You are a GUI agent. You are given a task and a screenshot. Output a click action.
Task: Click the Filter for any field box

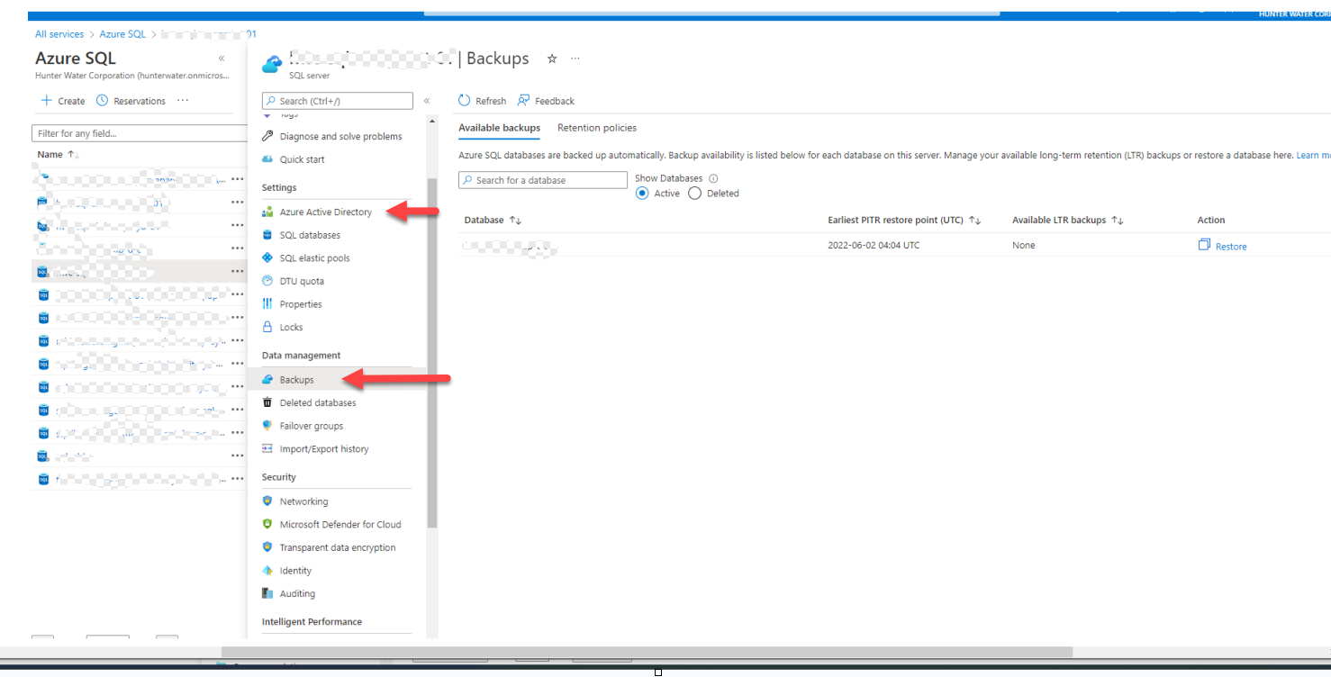[x=140, y=133]
